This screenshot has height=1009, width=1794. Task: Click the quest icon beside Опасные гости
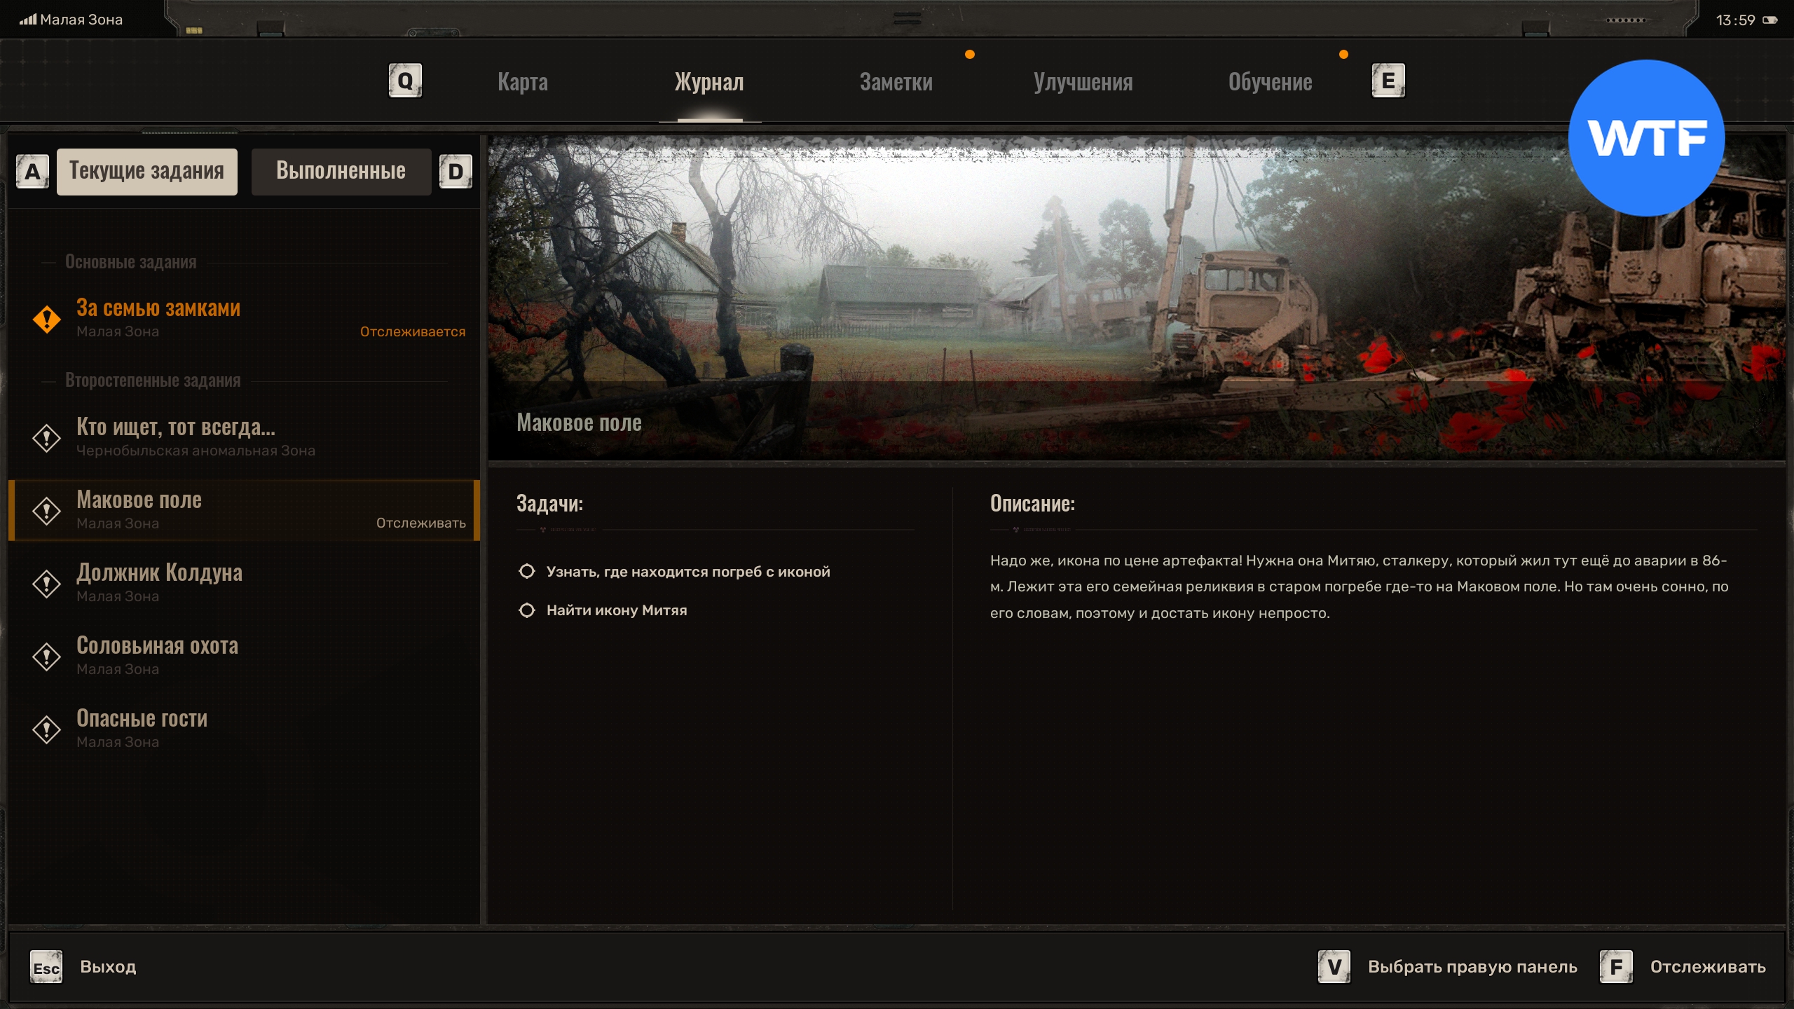pos(47,730)
